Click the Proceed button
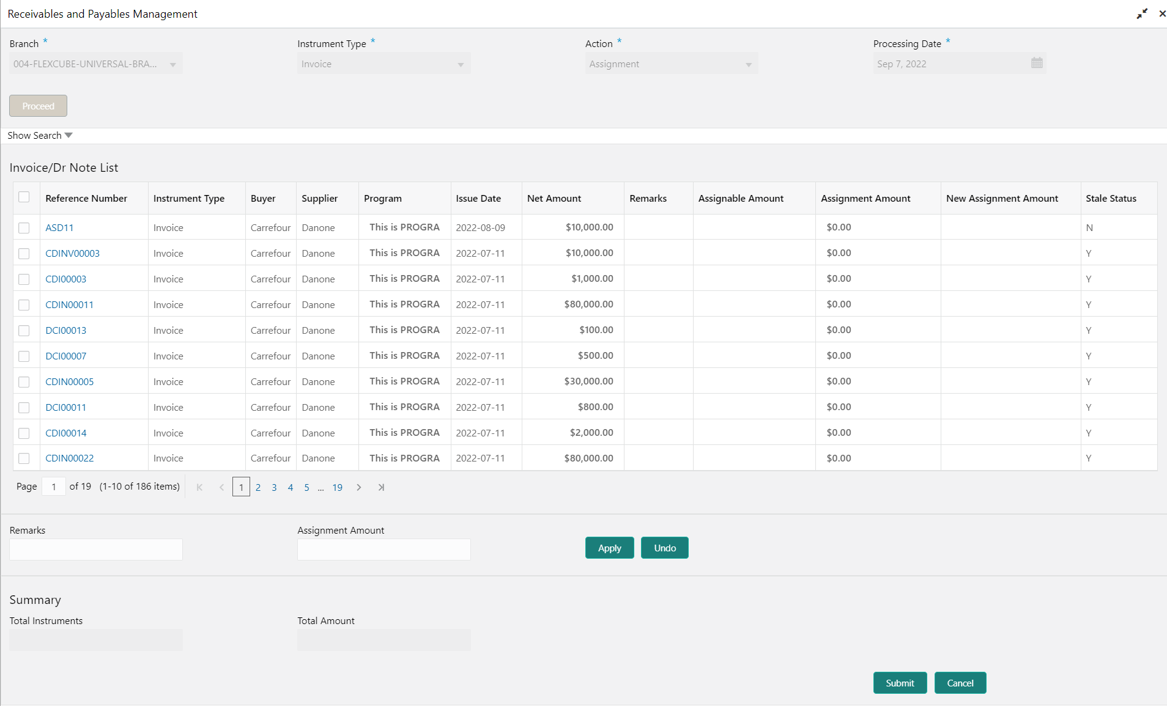 (38, 106)
